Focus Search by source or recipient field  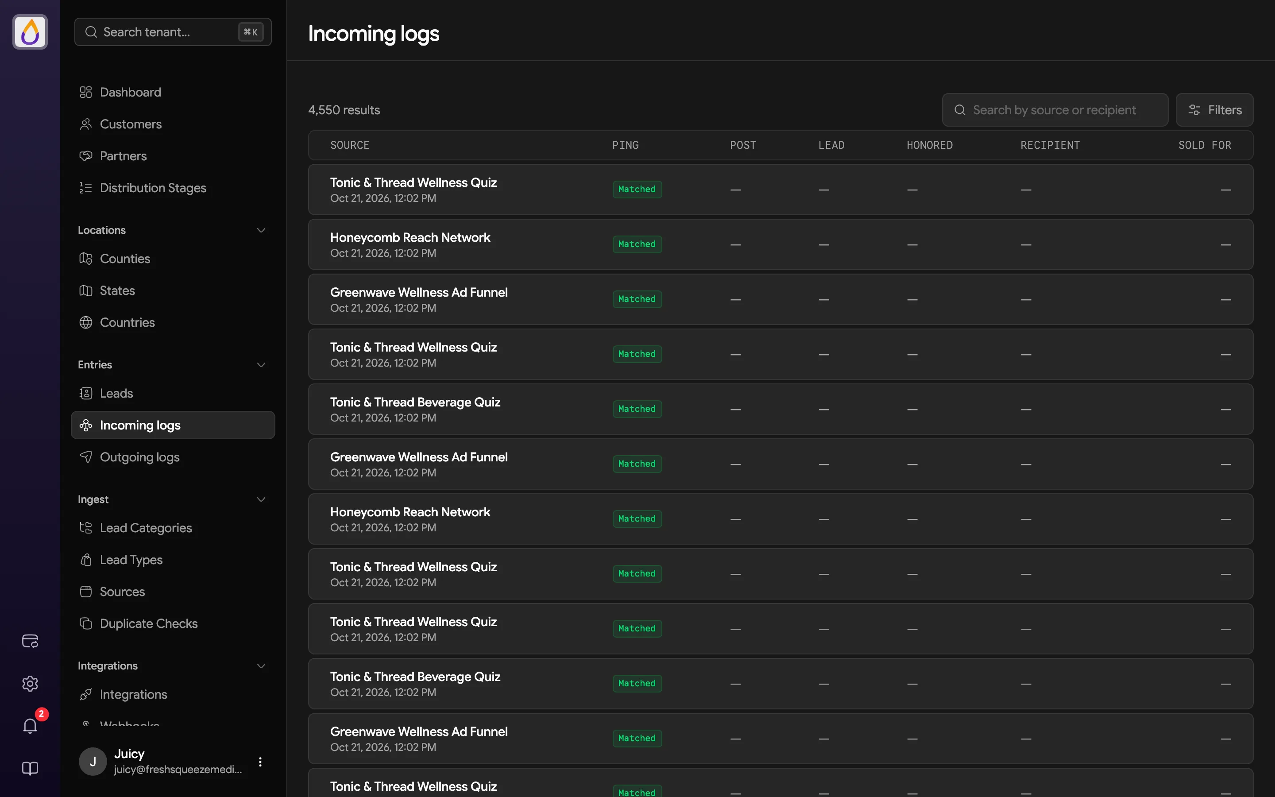tap(1055, 110)
